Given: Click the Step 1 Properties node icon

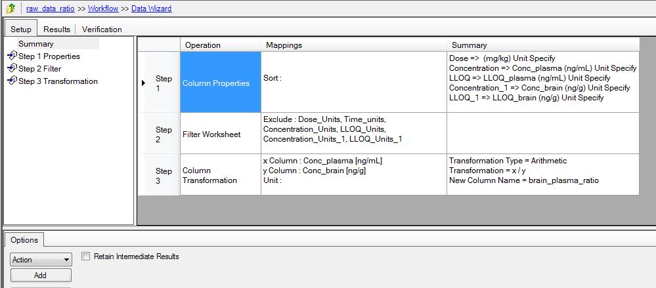Looking at the screenshot, I should [x=12, y=56].
